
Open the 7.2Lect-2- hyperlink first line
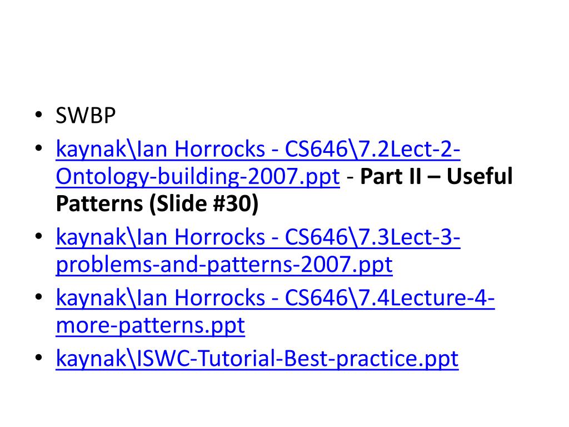pos(258,149)
